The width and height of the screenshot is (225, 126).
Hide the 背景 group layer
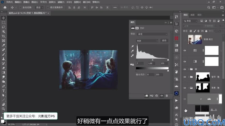pos(185,88)
